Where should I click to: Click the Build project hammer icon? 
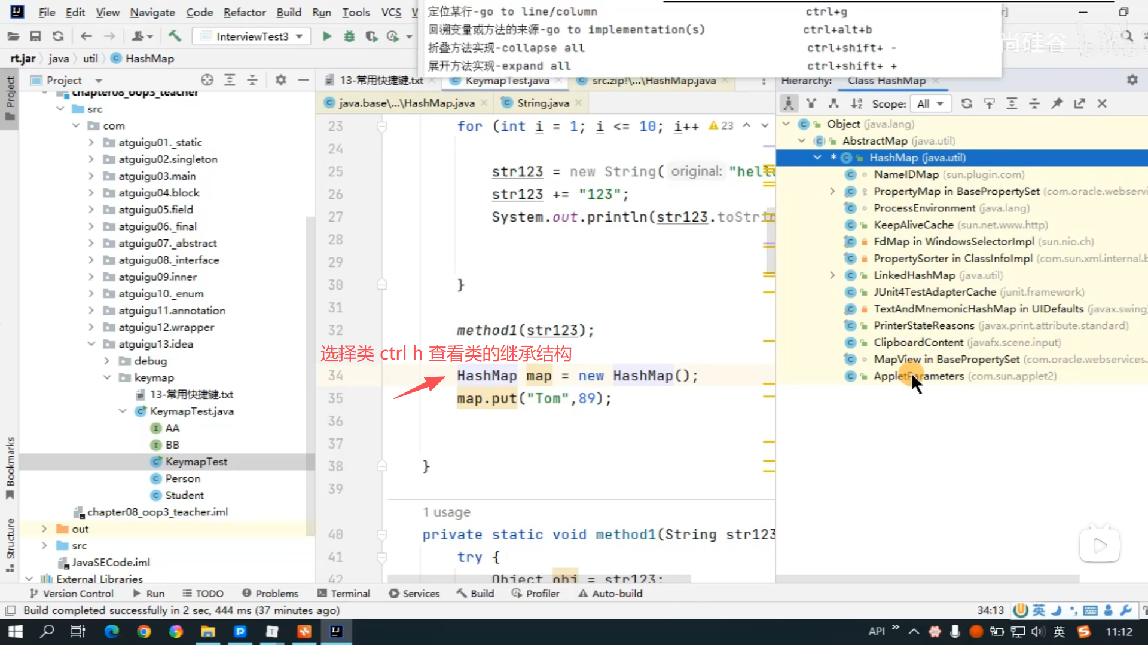pos(175,36)
